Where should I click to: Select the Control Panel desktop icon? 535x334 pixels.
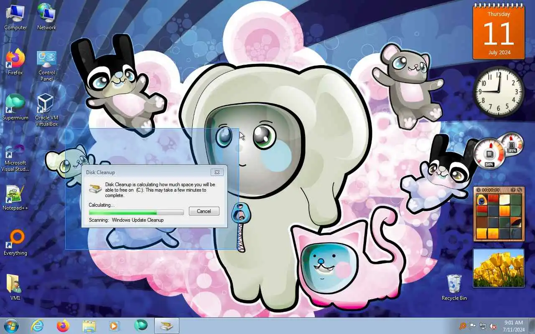click(x=46, y=65)
